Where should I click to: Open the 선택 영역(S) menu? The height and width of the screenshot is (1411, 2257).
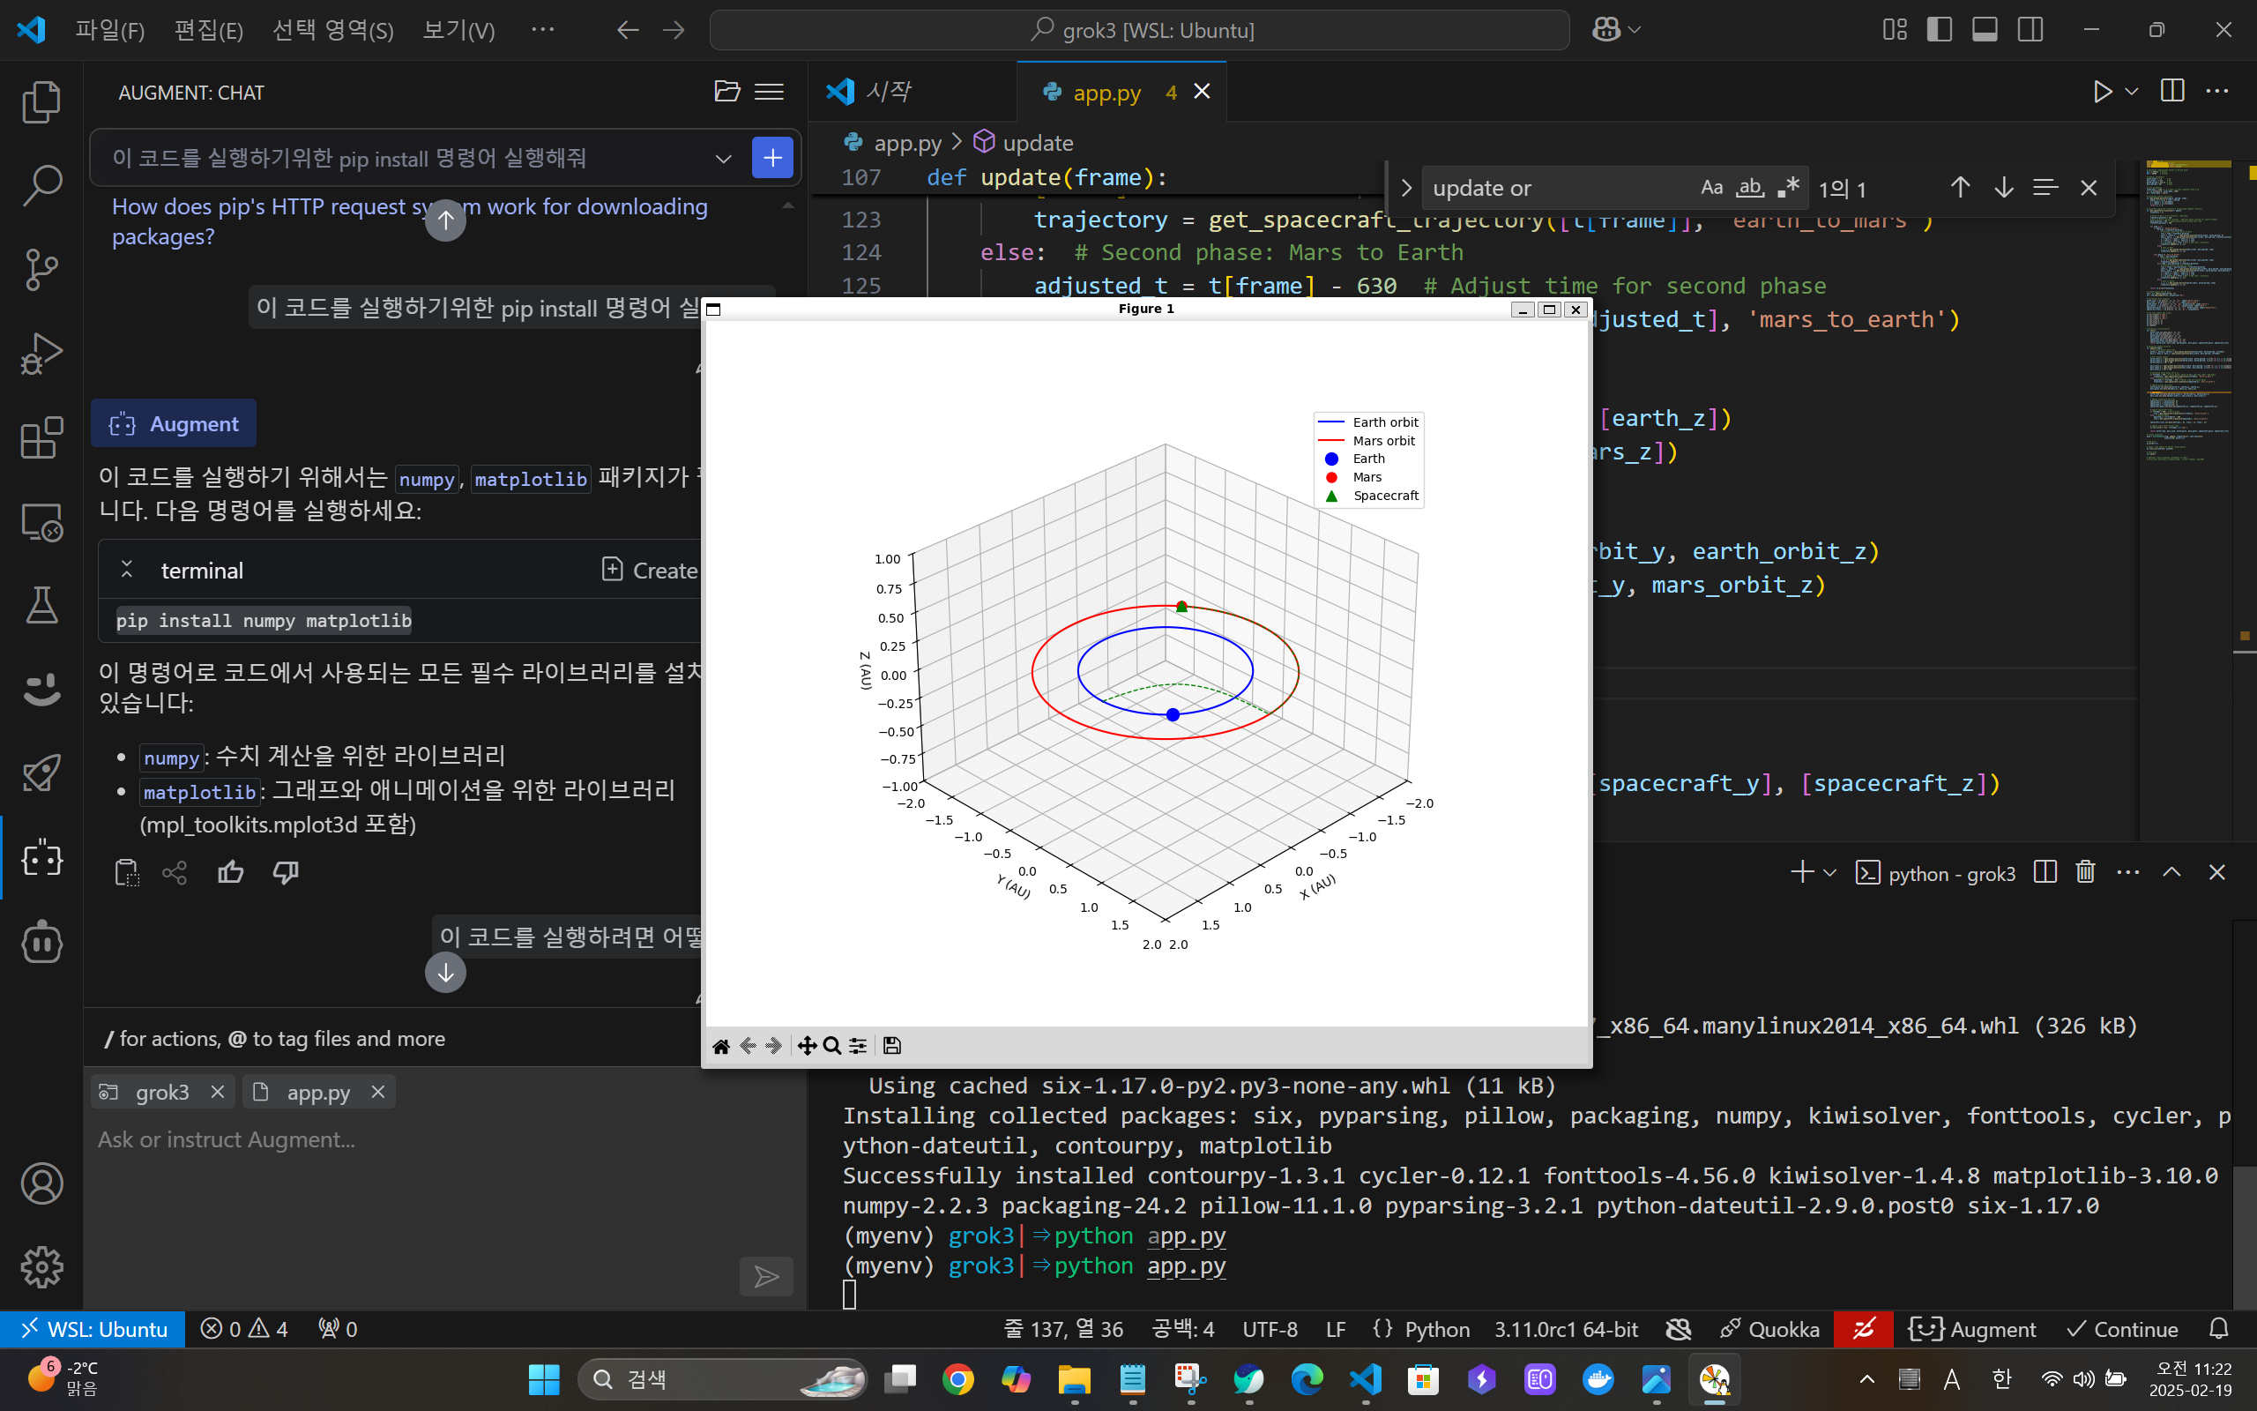[333, 30]
